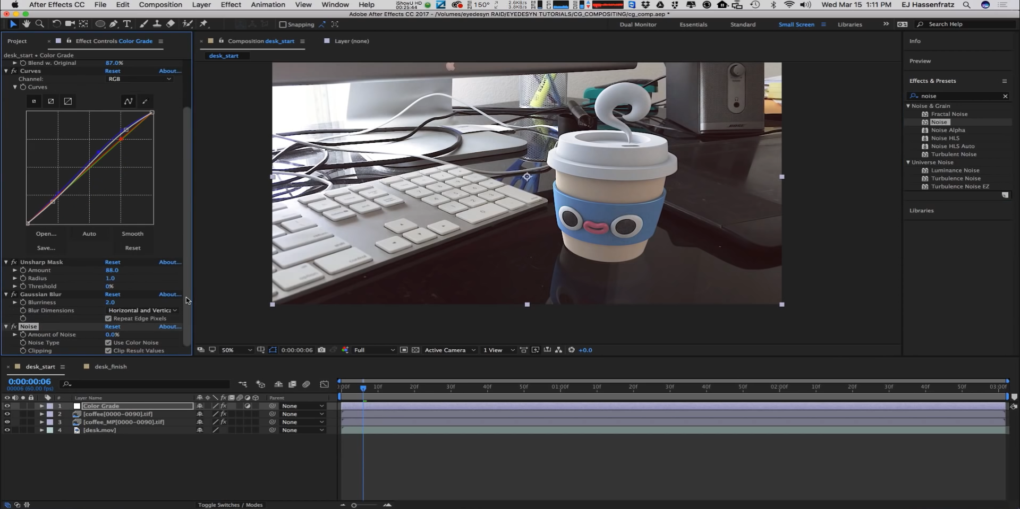Open the Effect menu
The width and height of the screenshot is (1020, 509).
[x=231, y=5]
